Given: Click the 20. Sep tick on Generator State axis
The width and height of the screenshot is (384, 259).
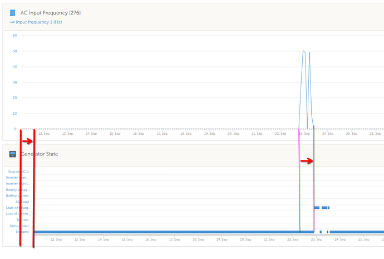Looking at the screenshot, I should pyautogui.click(x=245, y=240).
